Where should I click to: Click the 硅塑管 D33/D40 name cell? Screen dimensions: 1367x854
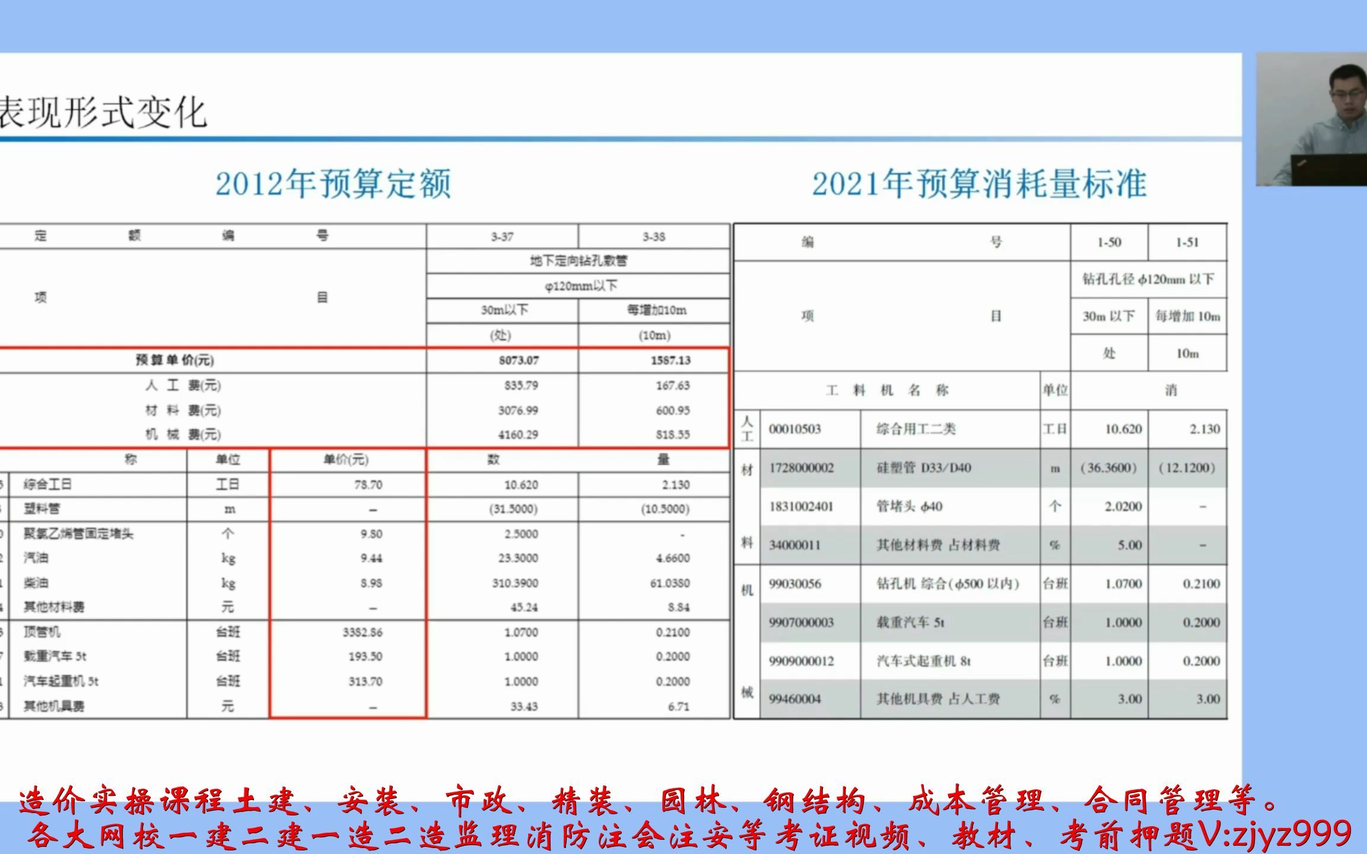(924, 468)
